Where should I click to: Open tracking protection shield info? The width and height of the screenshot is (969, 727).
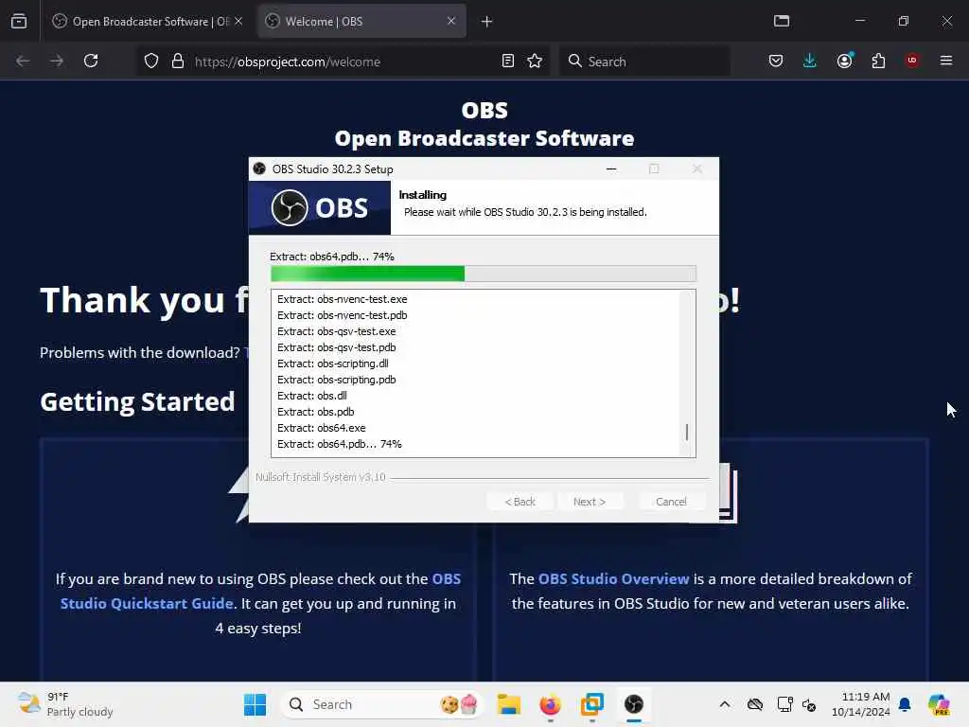coord(151,62)
